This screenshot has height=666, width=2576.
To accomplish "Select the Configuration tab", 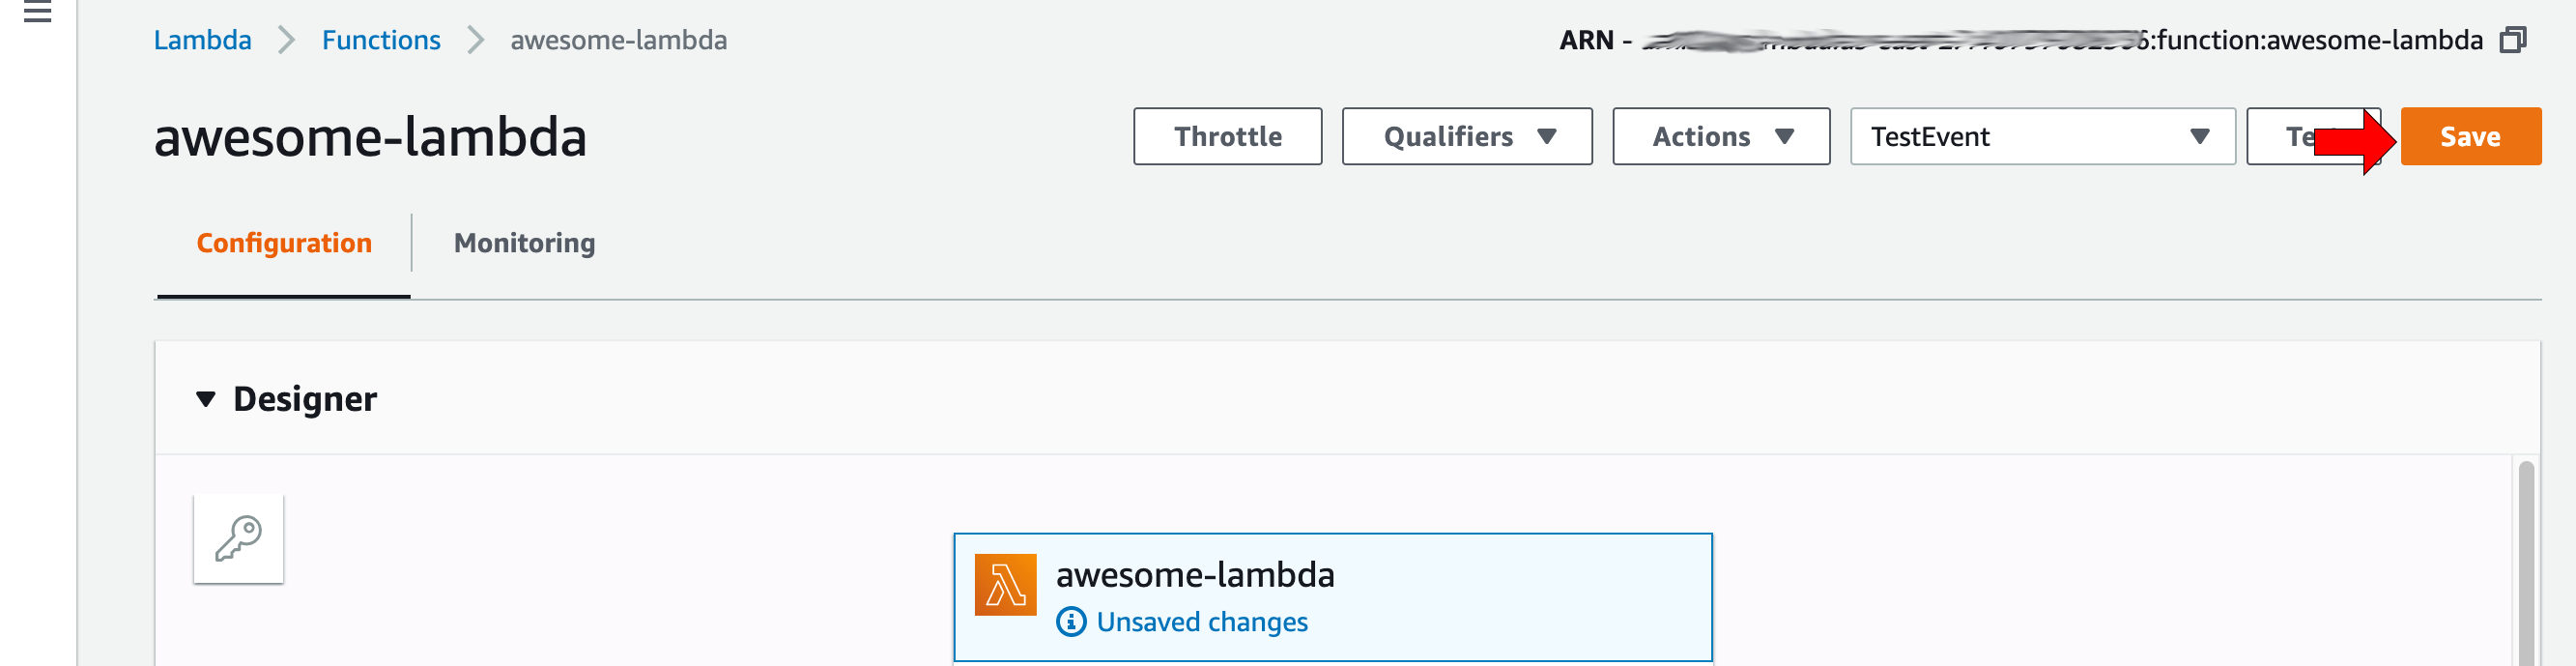I will pos(284,243).
